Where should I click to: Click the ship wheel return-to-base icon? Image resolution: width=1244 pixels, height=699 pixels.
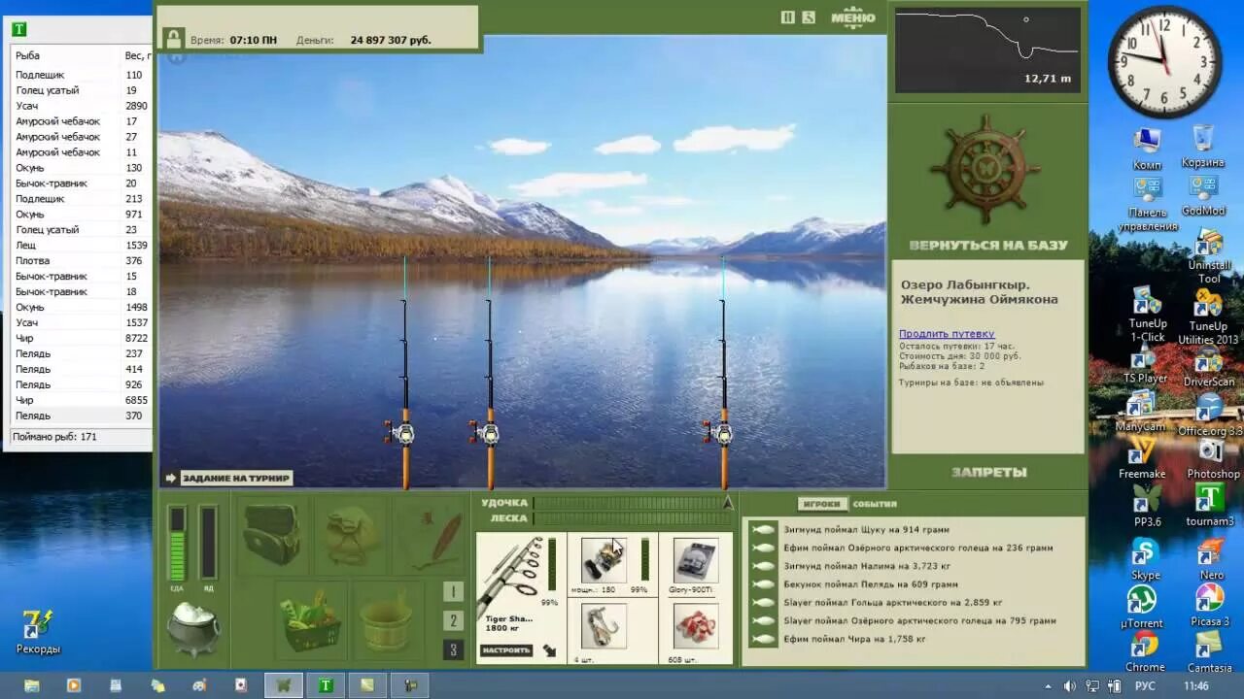(985, 169)
